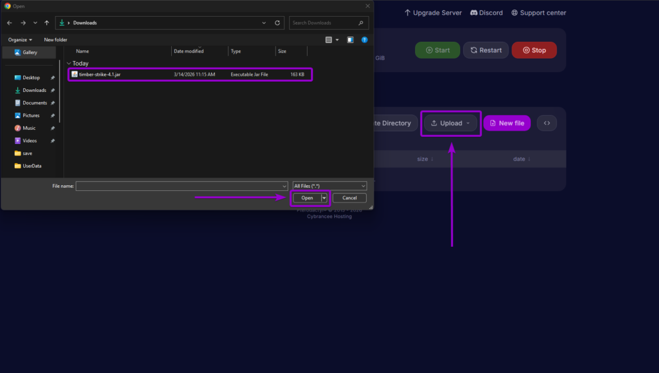Image resolution: width=659 pixels, height=373 pixels.
Task: Open the Organize menu
Action: point(20,39)
